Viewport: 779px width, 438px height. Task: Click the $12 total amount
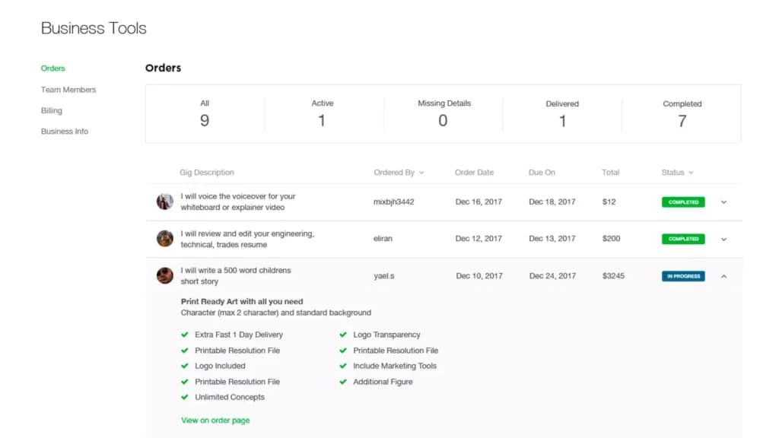(x=609, y=202)
